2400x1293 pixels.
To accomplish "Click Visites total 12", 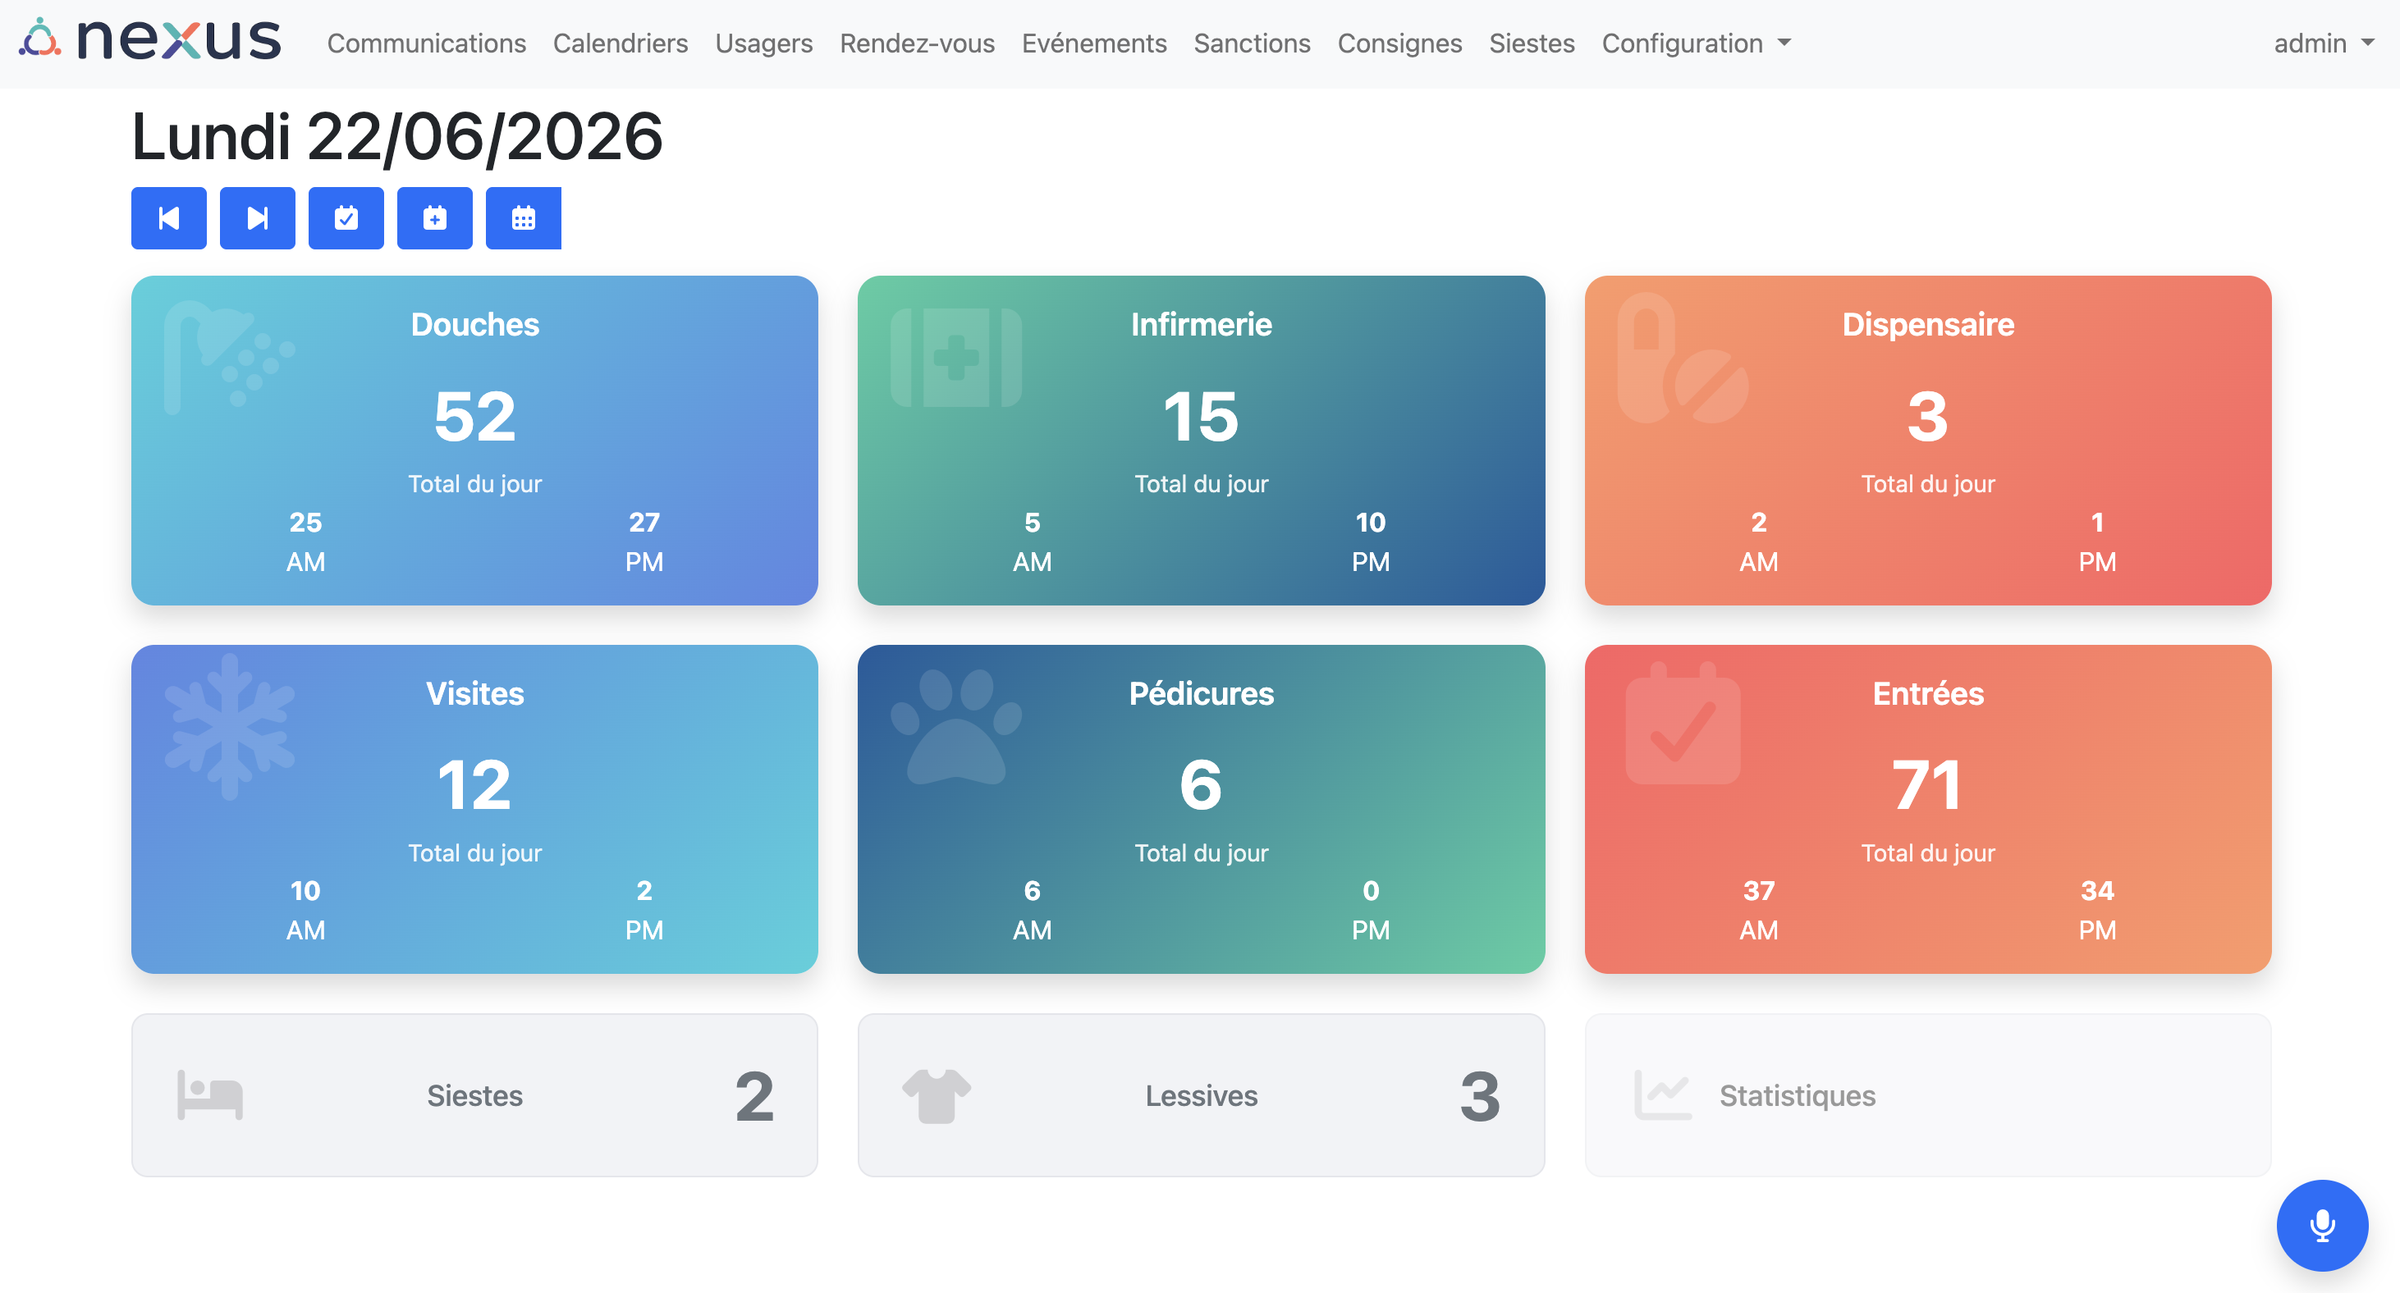I will (x=475, y=784).
